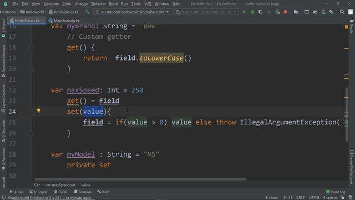The image size is (355, 200).
Task: Open the View menu
Action: coord(35,4)
